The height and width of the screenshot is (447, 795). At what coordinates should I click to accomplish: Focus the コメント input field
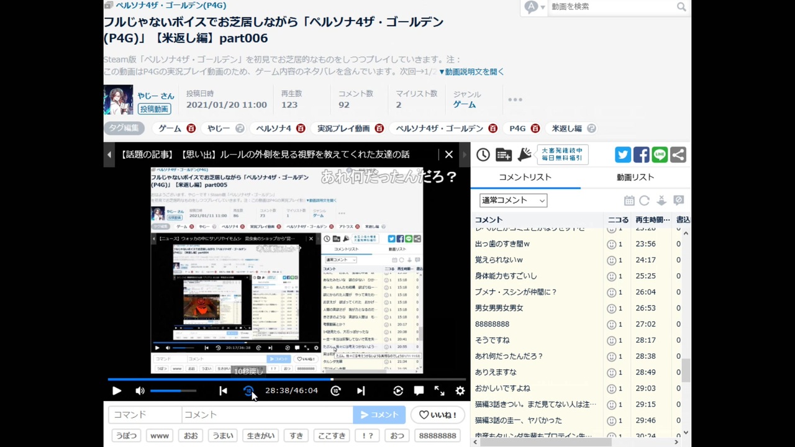(x=267, y=415)
